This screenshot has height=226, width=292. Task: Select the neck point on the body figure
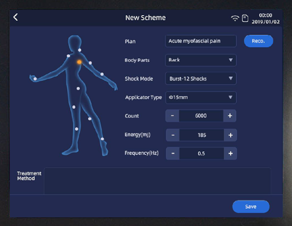pos(79,50)
